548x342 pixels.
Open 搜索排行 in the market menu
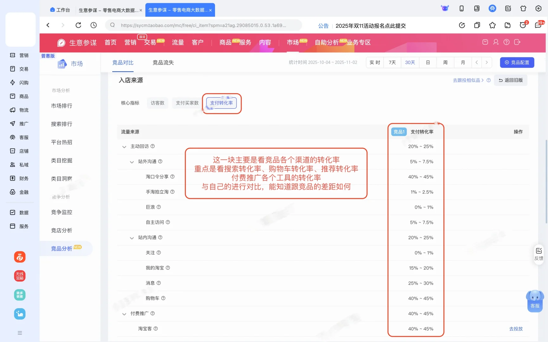click(x=62, y=124)
